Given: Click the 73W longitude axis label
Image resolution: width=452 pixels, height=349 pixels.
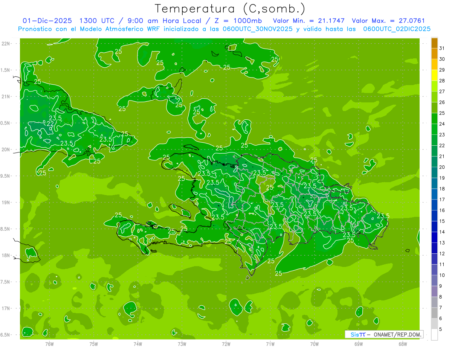Looking at the screenshot, I should point(182,344).
